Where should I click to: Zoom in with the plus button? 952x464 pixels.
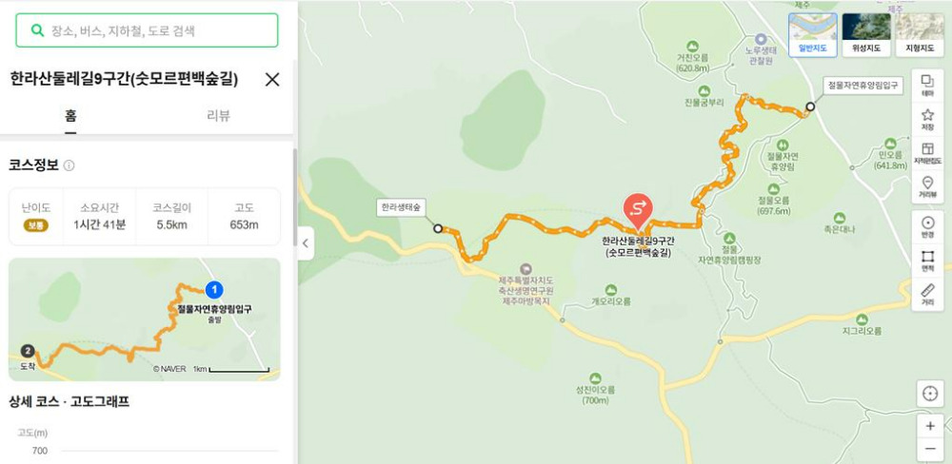tap(929, 426)
